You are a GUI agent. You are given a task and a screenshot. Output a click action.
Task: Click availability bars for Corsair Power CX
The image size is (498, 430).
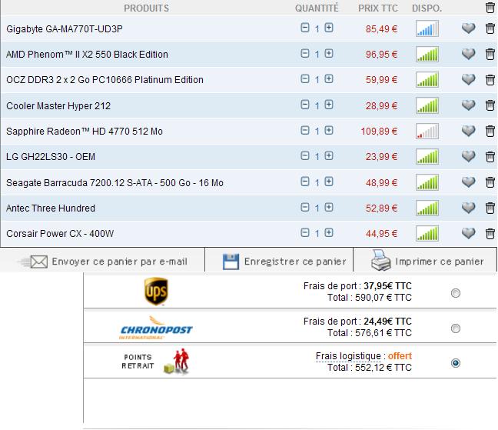[427, 234]
